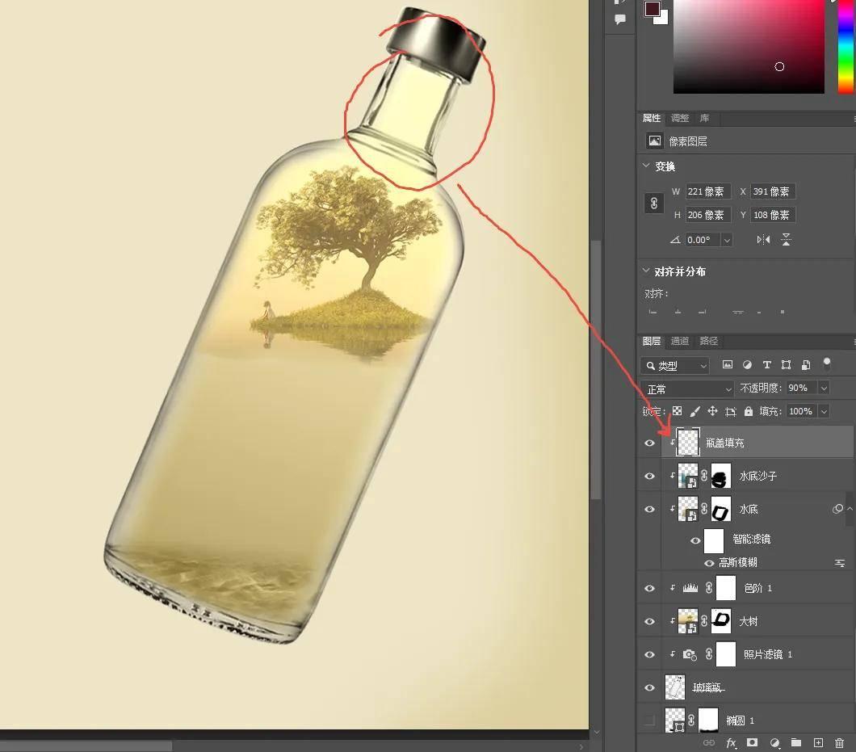Click the W width input field
Image resolution: width=856 pixels, height=752 pixels.
coord(707,191)
